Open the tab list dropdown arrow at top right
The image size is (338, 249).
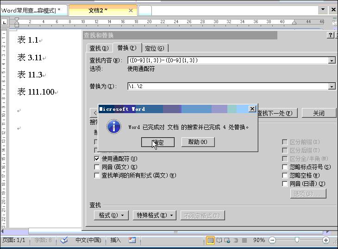point(323,9)
